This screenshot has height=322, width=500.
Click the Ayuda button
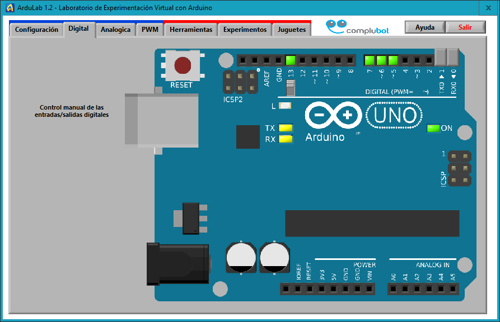[424, 27]
